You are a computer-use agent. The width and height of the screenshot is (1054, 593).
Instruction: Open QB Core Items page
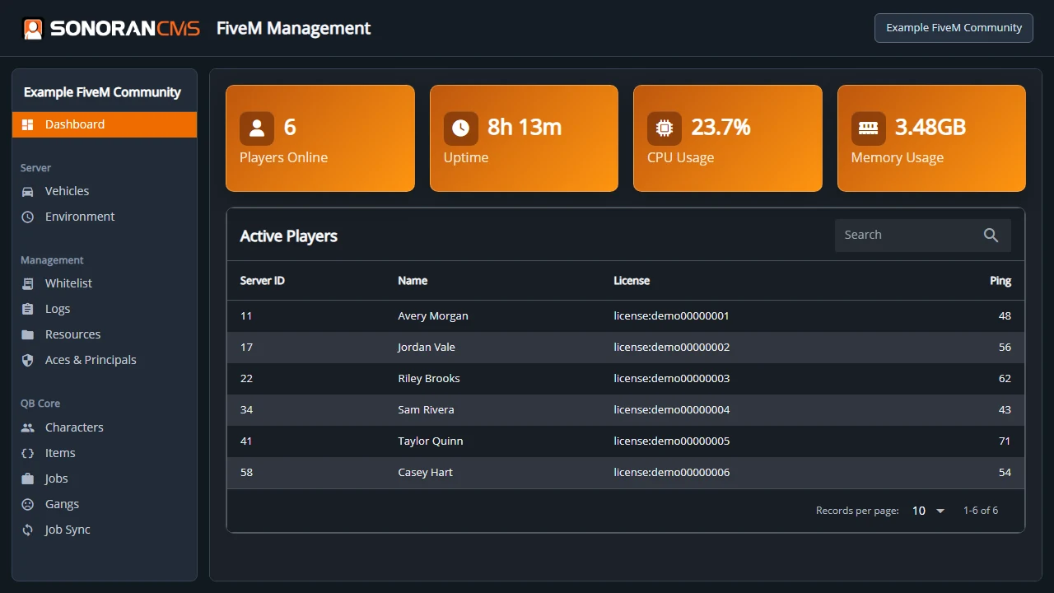tap(105, 453)
